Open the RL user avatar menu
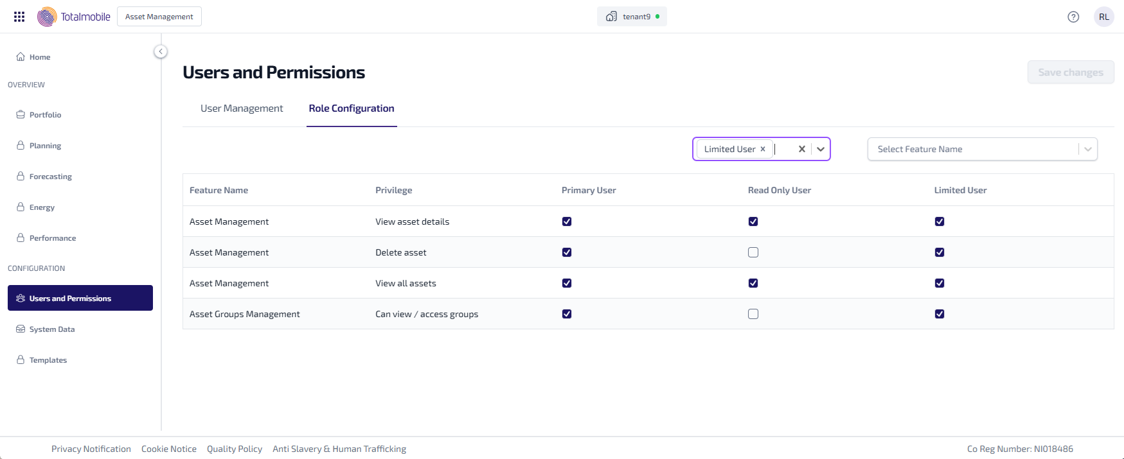This screenshot has width=1124, height=459. [1103, 17]
